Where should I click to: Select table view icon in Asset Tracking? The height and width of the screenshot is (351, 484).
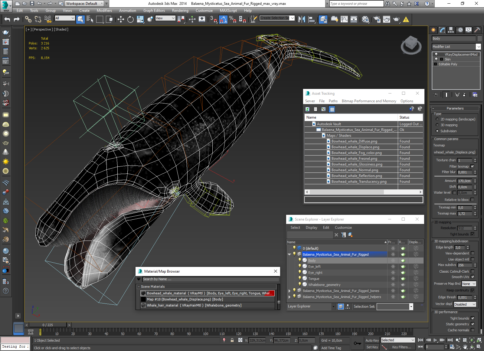(x=332, y=109)
